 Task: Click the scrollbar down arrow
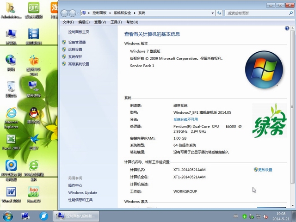click(292, 205)
